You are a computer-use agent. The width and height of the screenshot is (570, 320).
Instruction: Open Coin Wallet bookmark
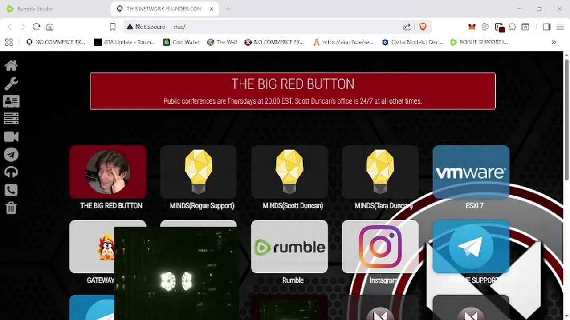click(181, 42)
